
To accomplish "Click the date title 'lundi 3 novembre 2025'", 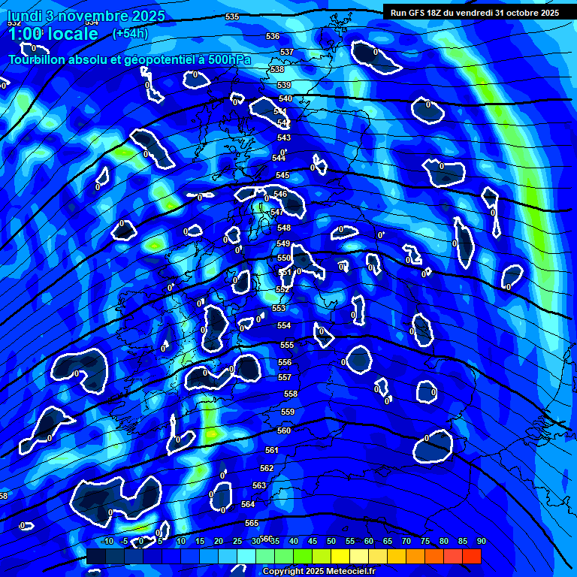I will pos(86,16).
